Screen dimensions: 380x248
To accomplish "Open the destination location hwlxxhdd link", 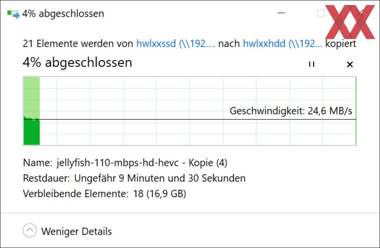I will [282, 44].
